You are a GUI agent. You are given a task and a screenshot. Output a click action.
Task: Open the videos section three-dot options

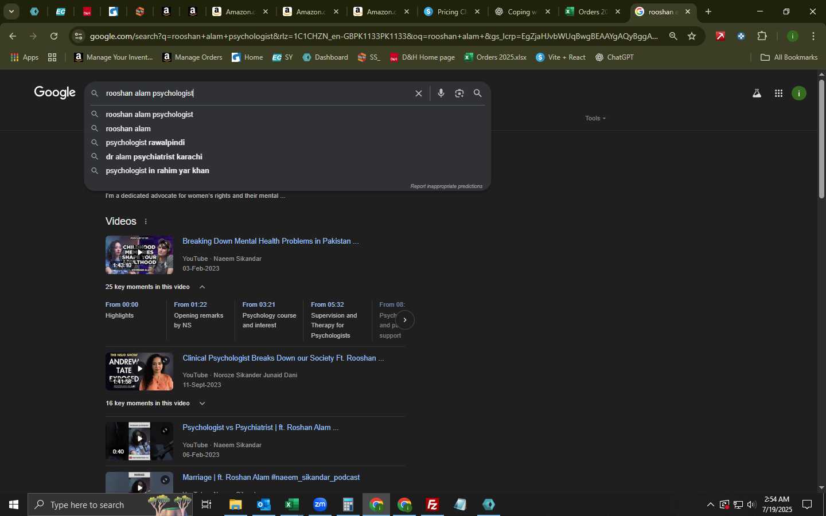(146, 222)
